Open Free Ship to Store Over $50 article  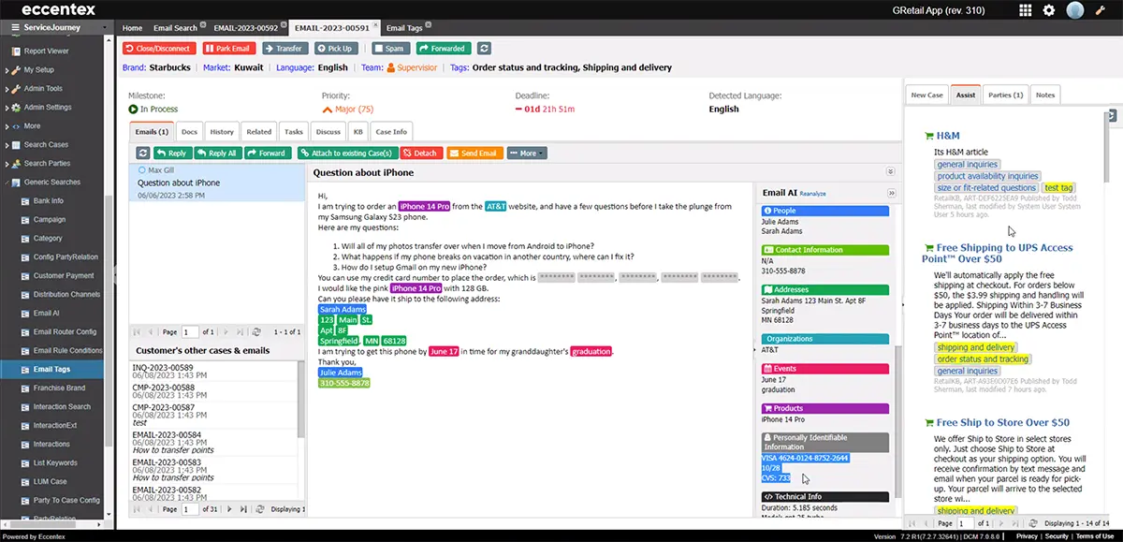point(1002,422)
